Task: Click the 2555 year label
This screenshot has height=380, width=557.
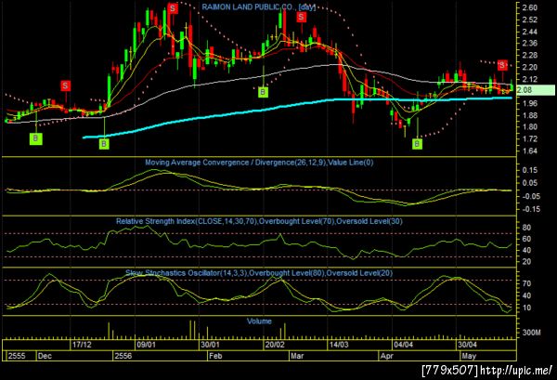Action: [x=17, y=356]
